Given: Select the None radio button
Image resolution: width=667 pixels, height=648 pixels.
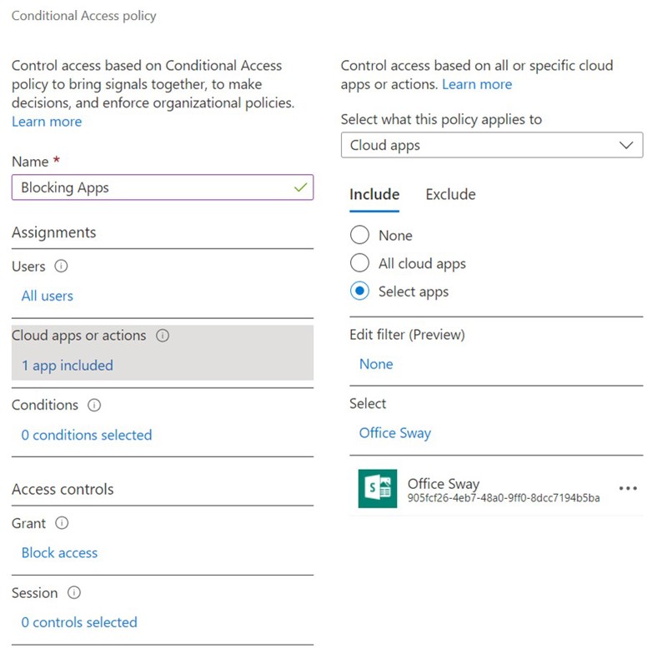Looking at the screenshot, I should click(359, 236).
